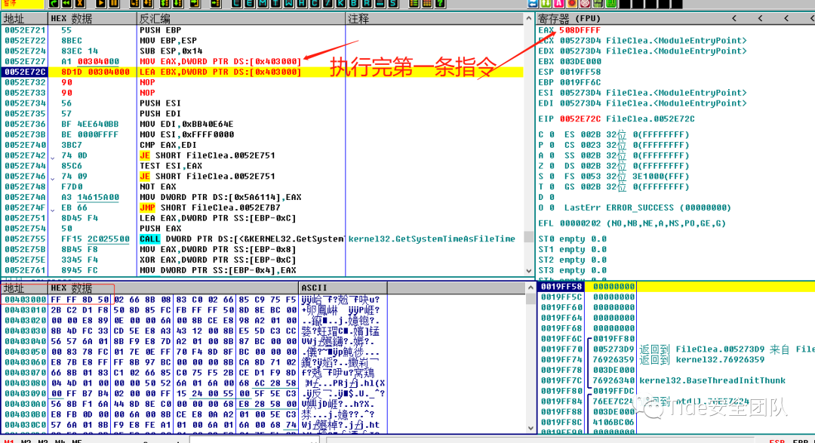Select the EFL 00000202 flags line
This screenshot has width=815, height=443.
click(632, 223)
